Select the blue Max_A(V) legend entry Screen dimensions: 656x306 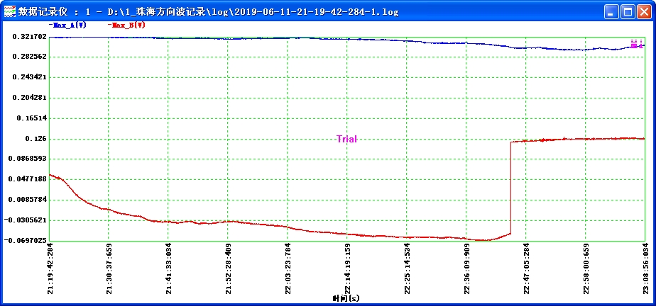(x=69, y=25)
